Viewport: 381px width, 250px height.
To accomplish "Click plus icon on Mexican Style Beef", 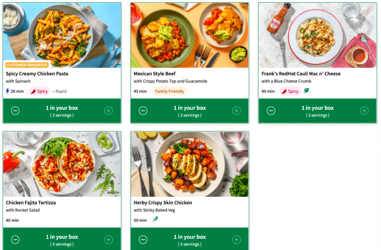I will click(x=236, y=111).
